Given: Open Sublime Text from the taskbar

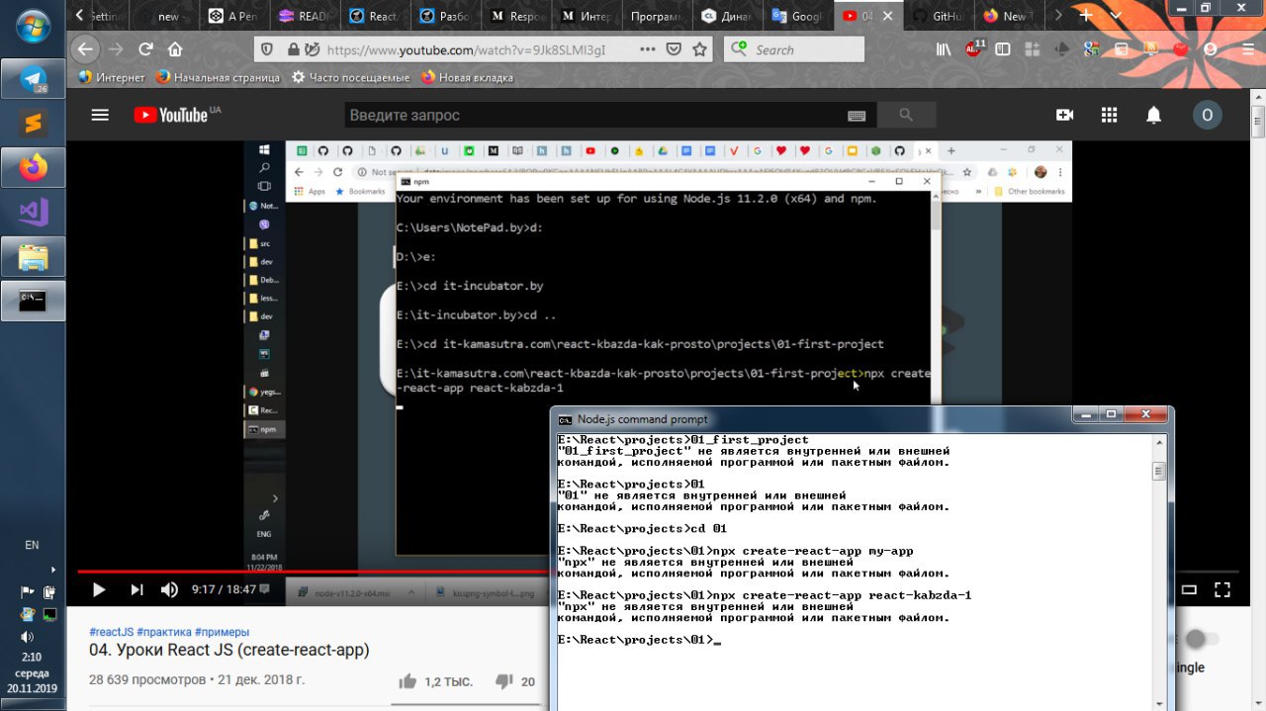Looking at the screenshot, I should point(33,123).
